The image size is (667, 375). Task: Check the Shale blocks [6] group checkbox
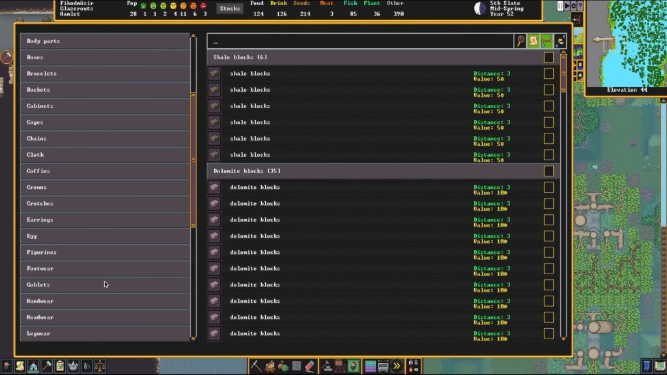click(548, 57)
